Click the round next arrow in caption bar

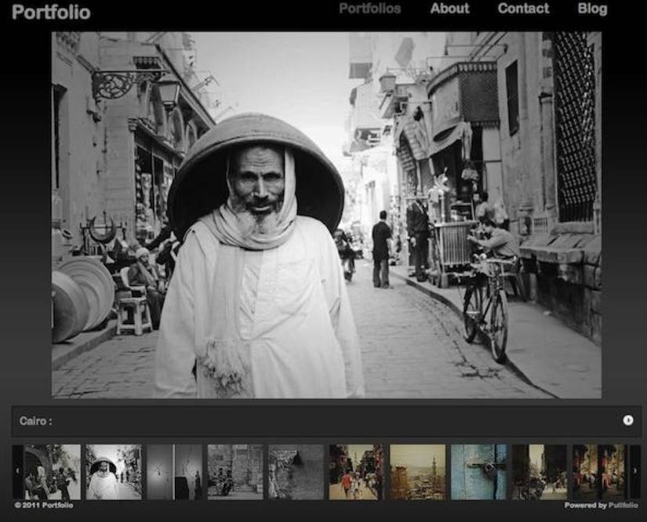[x=628, y=420]
